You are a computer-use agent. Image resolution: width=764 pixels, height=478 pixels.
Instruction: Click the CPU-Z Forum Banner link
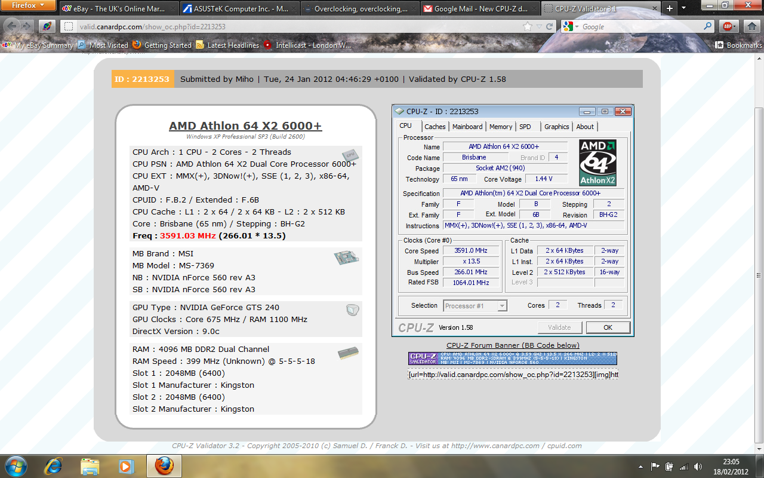[513, 345]
